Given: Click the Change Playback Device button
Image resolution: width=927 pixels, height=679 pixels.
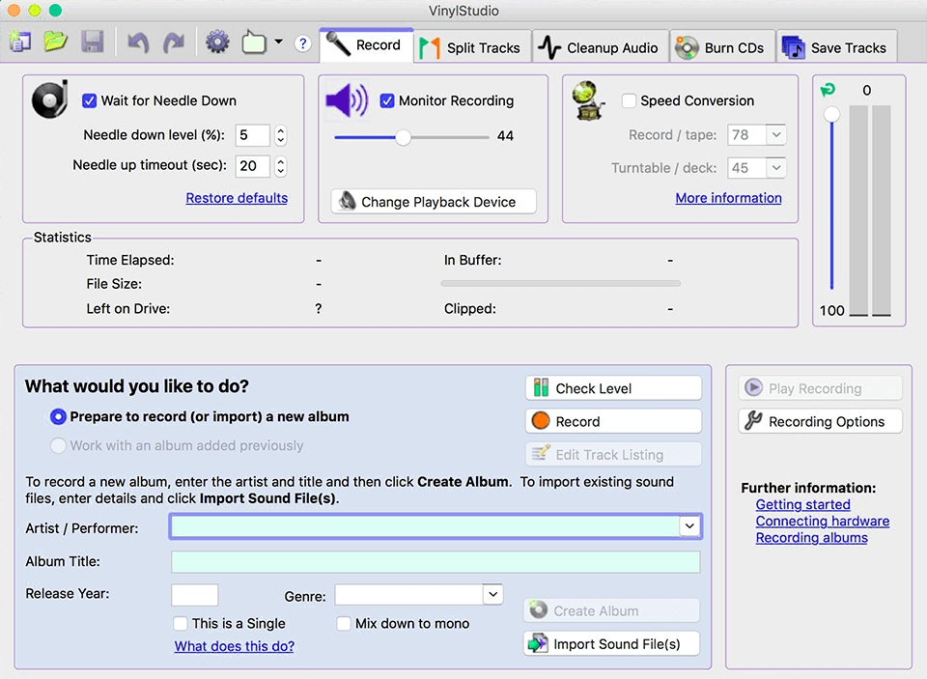Looking at the screenshot, I should coord(434,202).
